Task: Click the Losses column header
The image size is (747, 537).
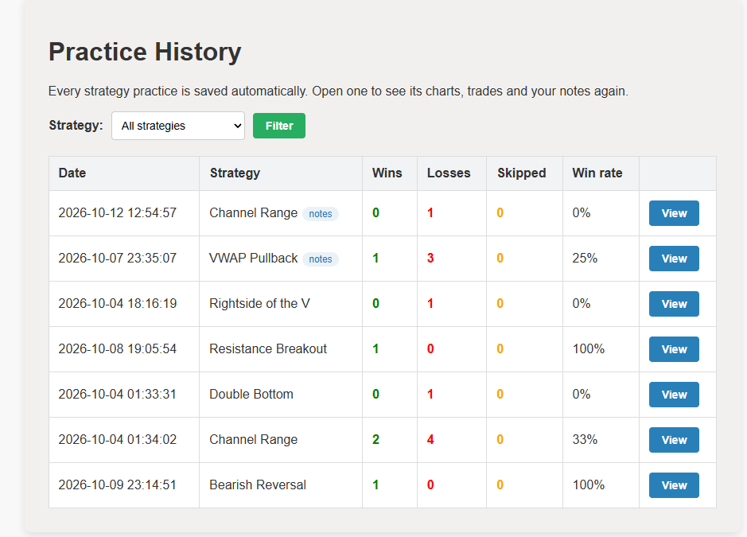Action: coord(452,173)
